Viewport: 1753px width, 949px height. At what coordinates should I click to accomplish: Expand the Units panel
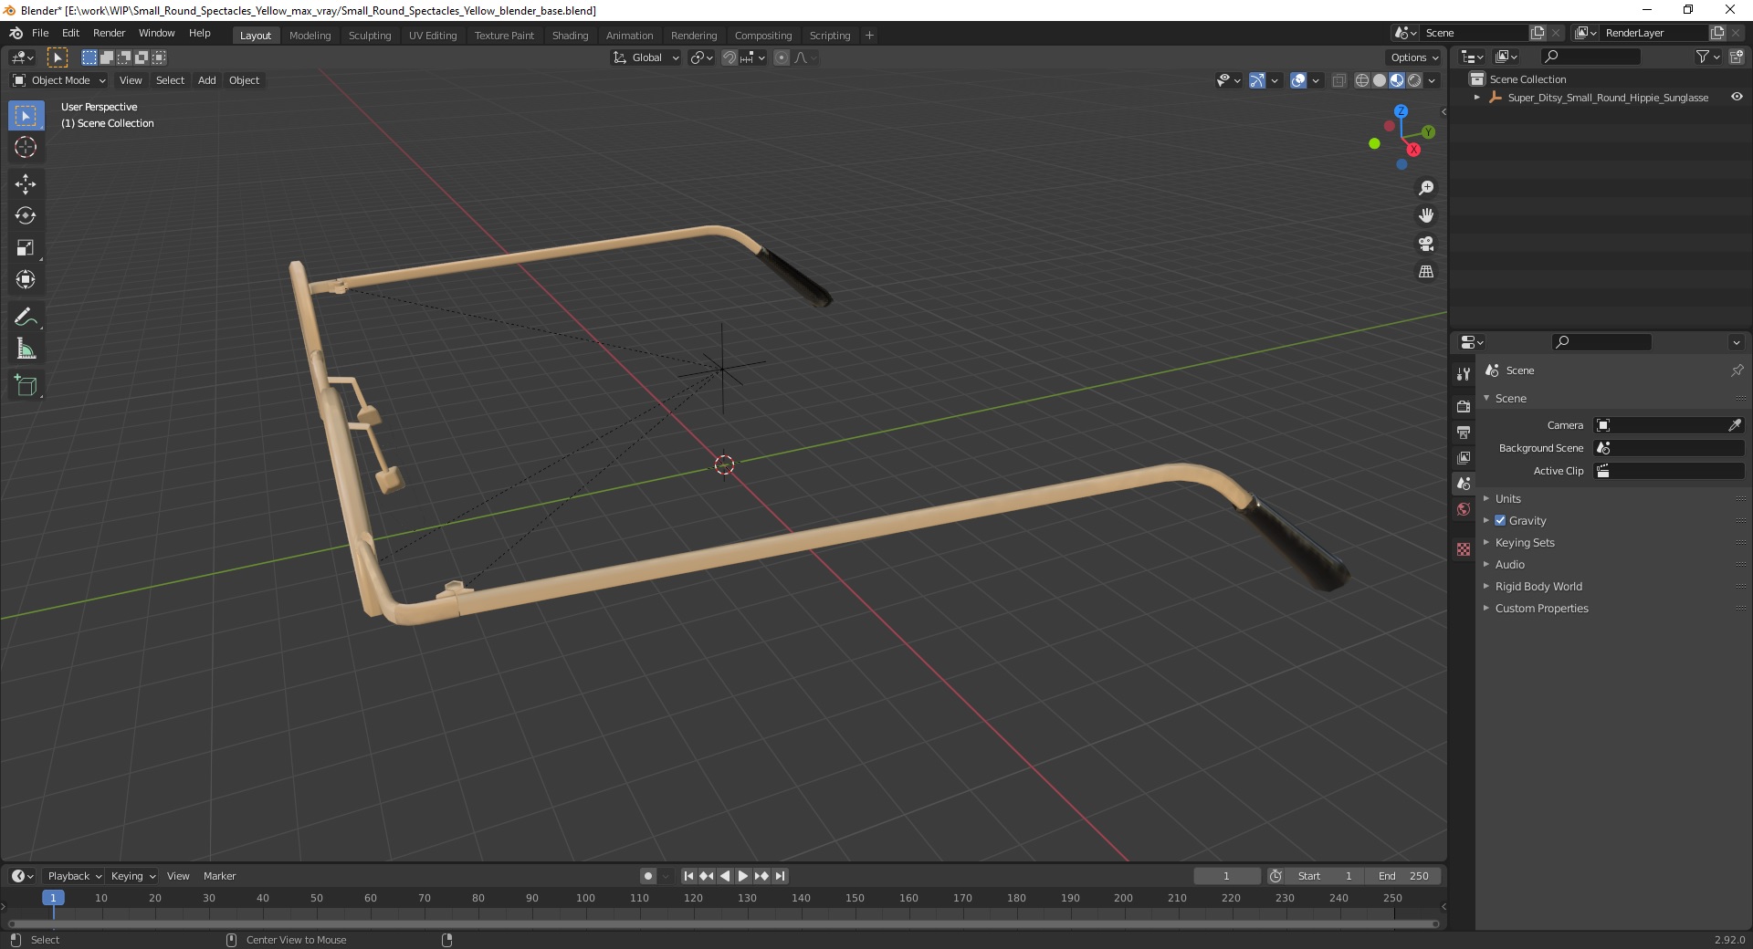pyautogui.click(x=1507, y=498)
